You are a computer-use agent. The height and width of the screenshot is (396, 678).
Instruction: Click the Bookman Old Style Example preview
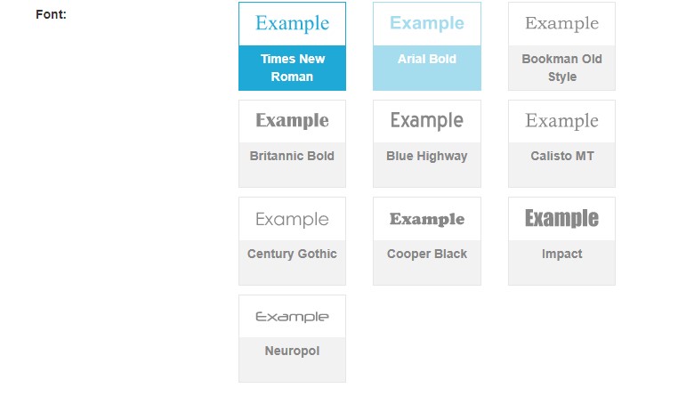561,24
